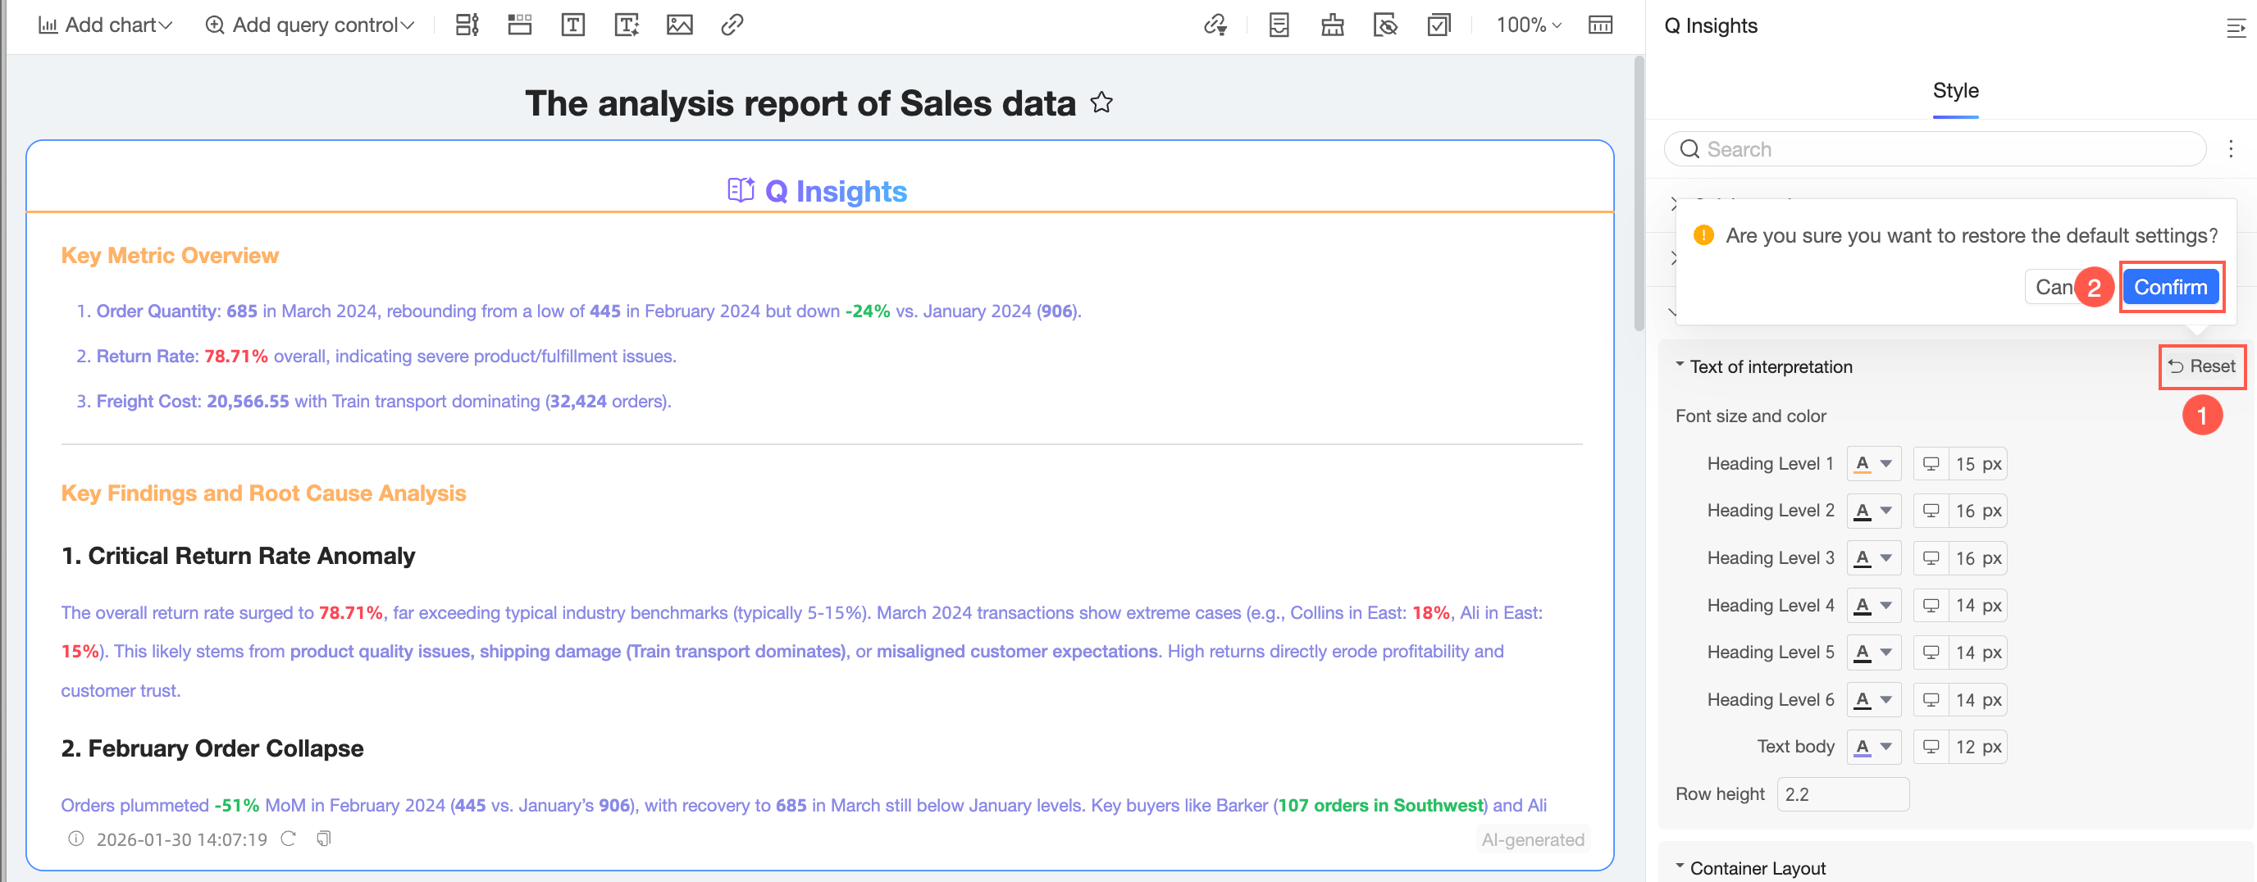2257x882 pixels.
Task: Click the favorite star beside the report title
Action: click(1101, 103)
